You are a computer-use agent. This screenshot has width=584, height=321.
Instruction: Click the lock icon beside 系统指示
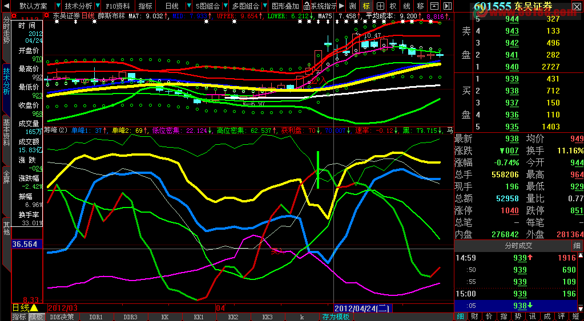(x=307, y=6)
